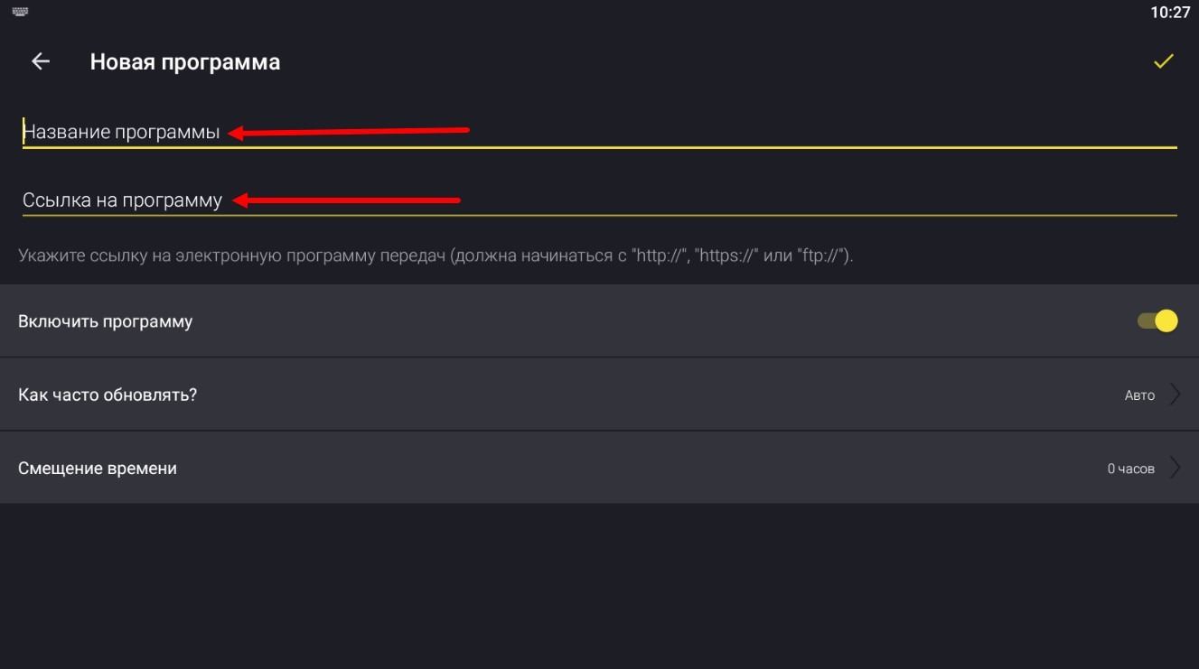Disable the "Включить программу" switch
The image size is (1199, 669).
(x=1157, y=321)
